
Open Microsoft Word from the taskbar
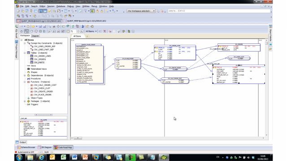click(74, 157)
